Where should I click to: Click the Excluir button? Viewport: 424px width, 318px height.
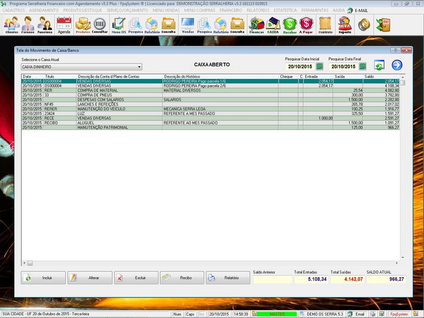(136, 278)
